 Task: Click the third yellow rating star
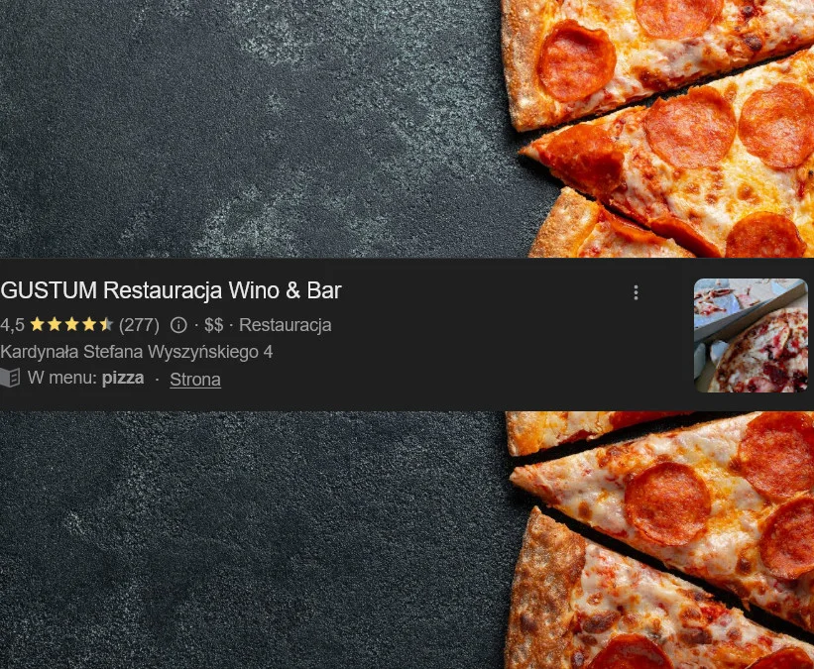71,325
